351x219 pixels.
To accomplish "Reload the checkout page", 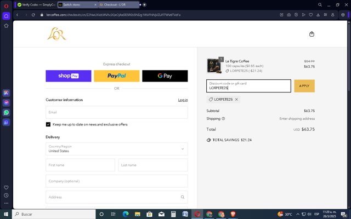I will click(33, 15).
